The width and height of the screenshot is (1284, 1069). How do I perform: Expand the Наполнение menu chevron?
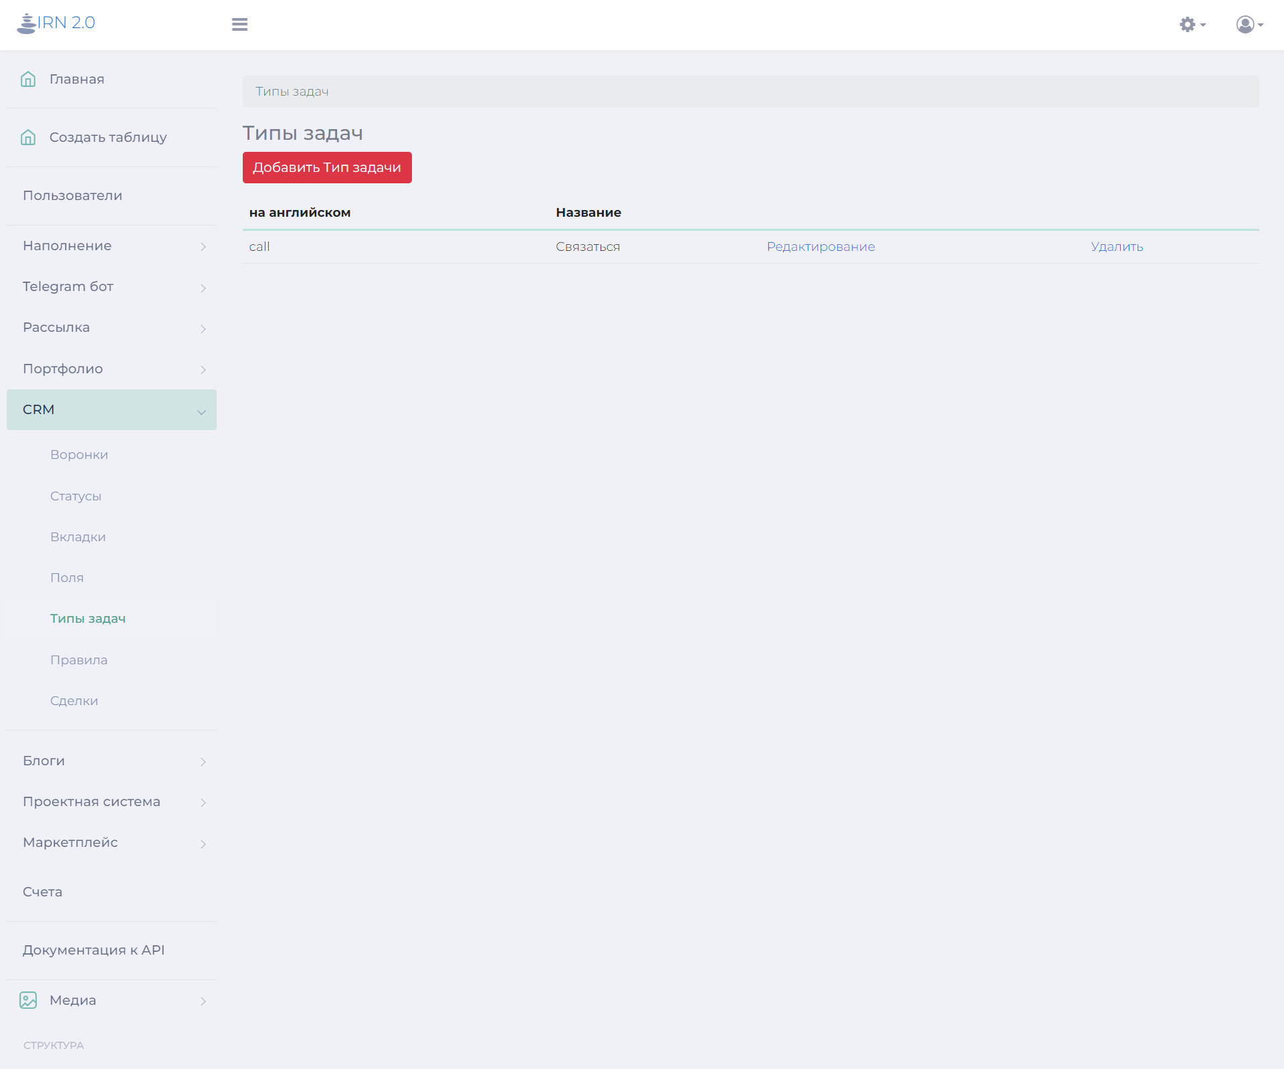tap(203, 247)
